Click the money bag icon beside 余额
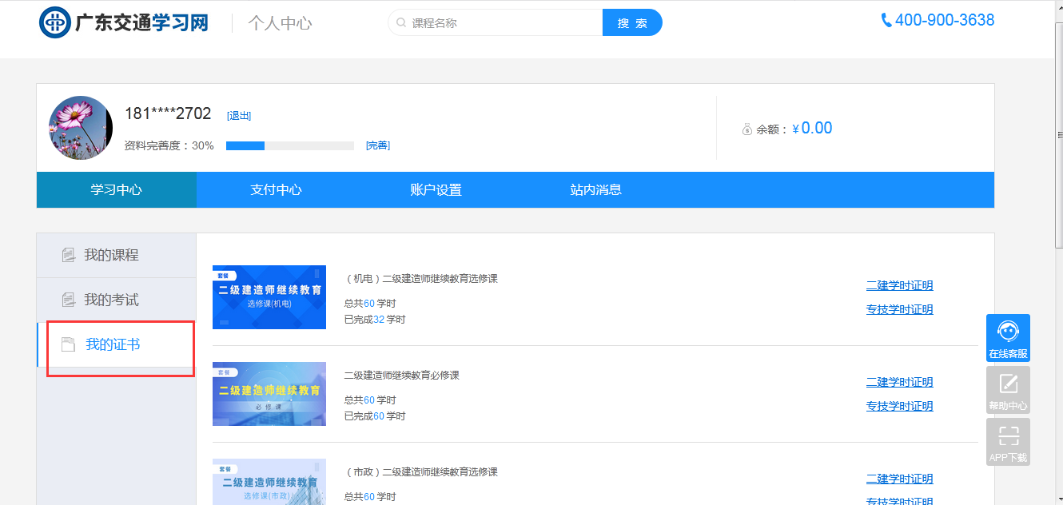The height and width of the screenshot is (505, 1063). (x=746, y=129)
